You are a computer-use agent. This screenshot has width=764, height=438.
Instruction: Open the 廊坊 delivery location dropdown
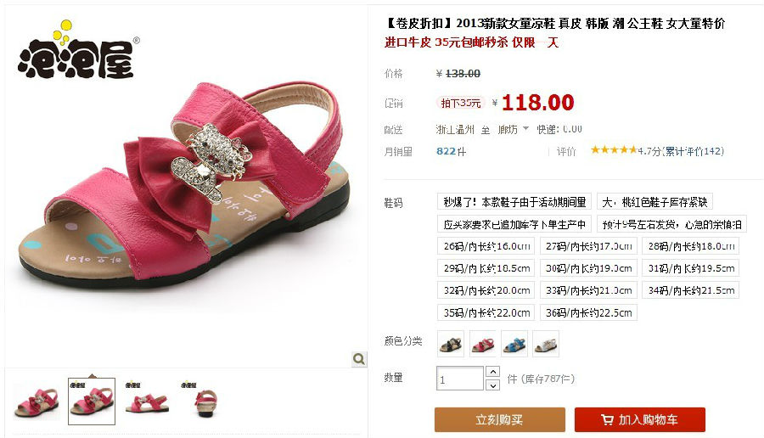pyautogui.click(x=513, y=129)
